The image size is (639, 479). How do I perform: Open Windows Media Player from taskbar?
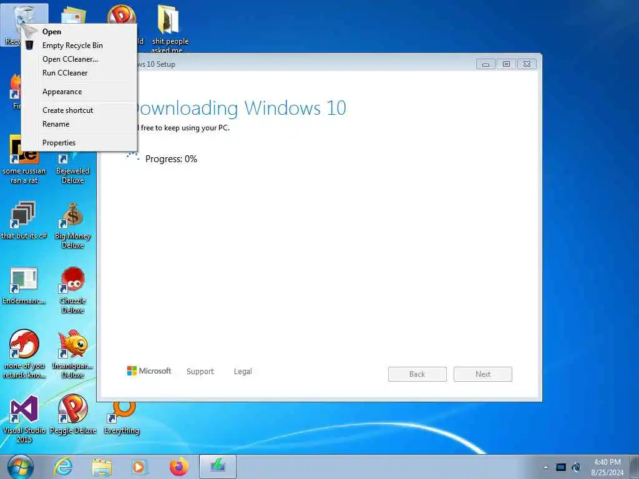[139, 467]
